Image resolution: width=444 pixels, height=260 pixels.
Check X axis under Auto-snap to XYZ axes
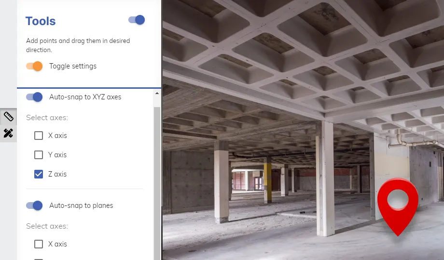[39, 136]
